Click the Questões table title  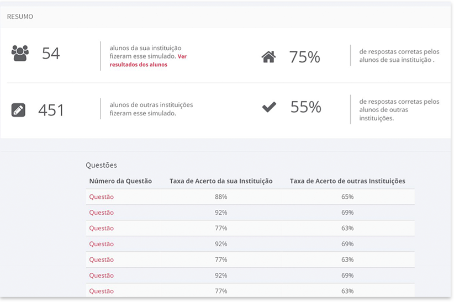[x=101, y=165]
